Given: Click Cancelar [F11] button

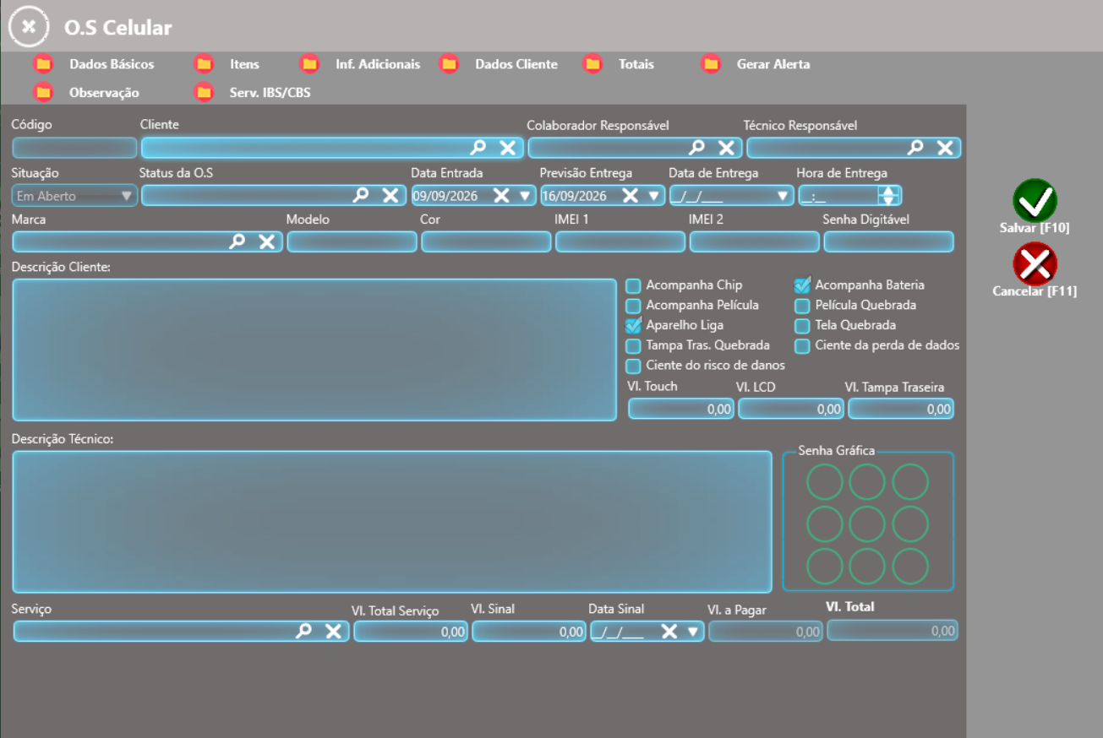Looking at the screenshot, I should click(1035, 270).
